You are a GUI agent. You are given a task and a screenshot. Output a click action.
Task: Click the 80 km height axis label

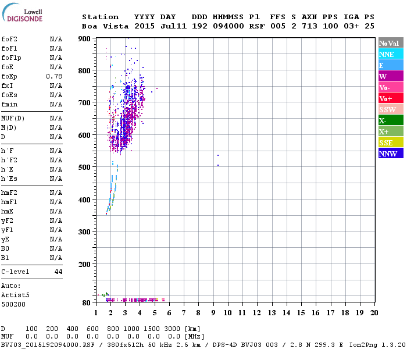87,303
